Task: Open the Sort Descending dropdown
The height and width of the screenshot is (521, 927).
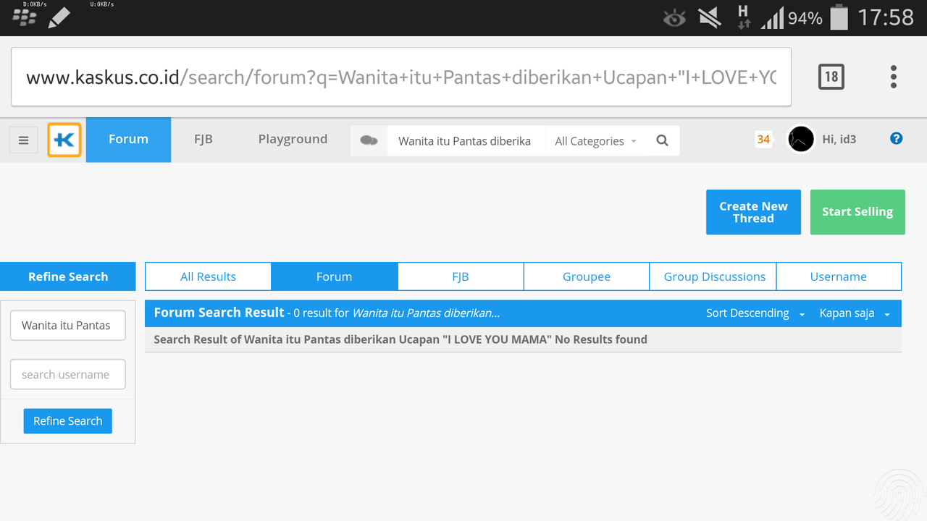Action: (x=755, y=313)
